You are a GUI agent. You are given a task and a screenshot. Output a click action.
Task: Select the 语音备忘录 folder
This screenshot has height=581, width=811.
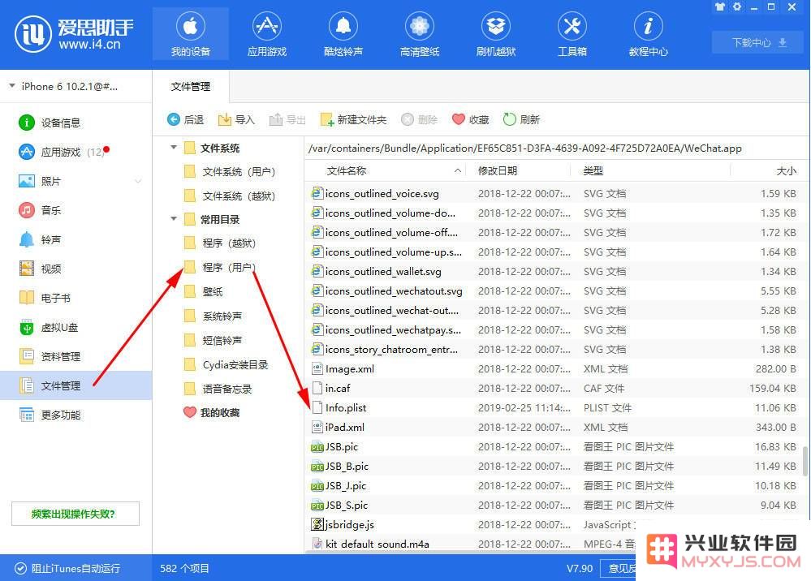[x=218, y=389]
